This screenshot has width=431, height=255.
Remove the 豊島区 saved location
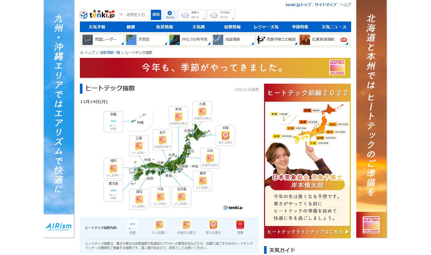(x=204, y=19)
